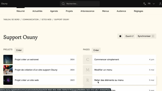Expand the language chevron arrow
The width and height of the screenshot is (162, 91).
tap(154, 4)
